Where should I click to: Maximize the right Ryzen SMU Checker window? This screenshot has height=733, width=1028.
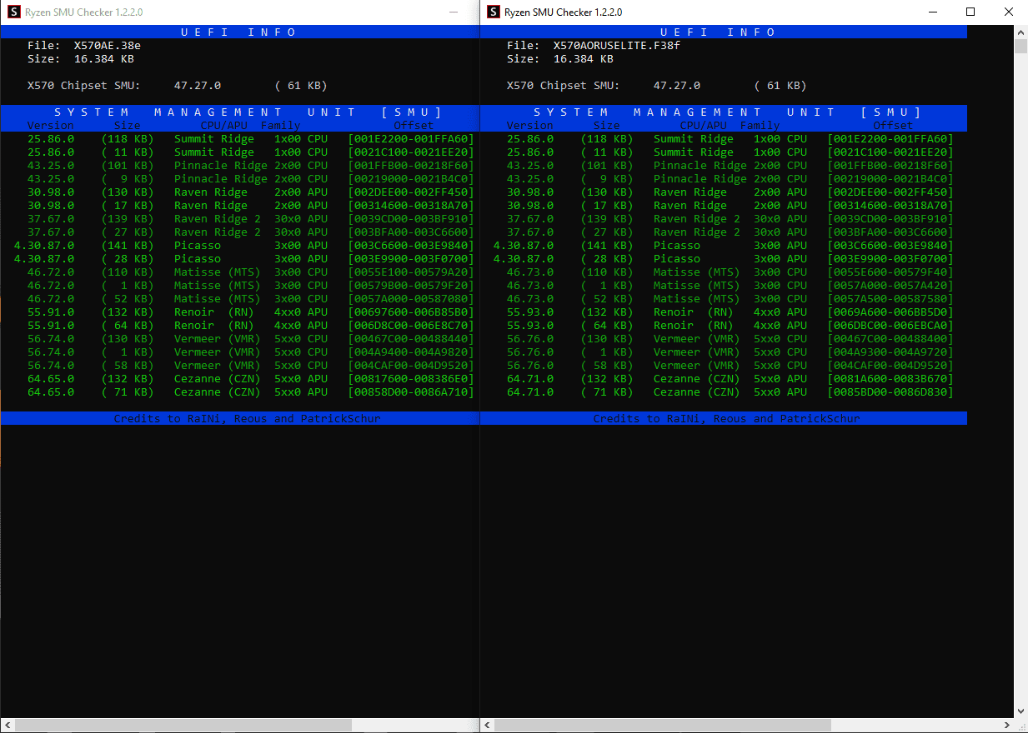pos(970,12)
